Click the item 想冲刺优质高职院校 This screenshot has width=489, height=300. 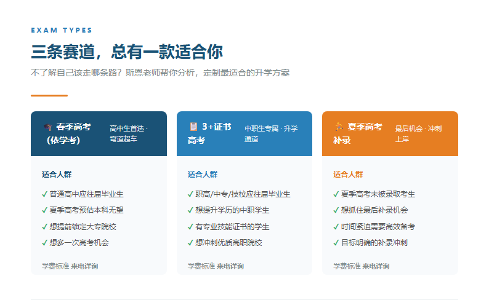pos(228,243)
